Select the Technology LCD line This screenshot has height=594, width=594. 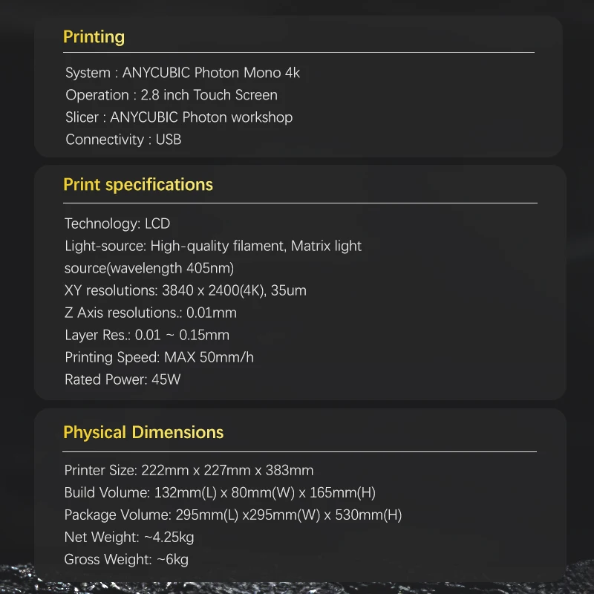click(117, 223)
